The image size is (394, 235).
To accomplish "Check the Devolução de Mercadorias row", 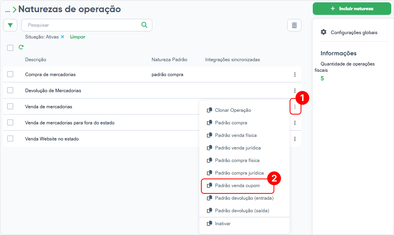I will click(x=10, y=90).
